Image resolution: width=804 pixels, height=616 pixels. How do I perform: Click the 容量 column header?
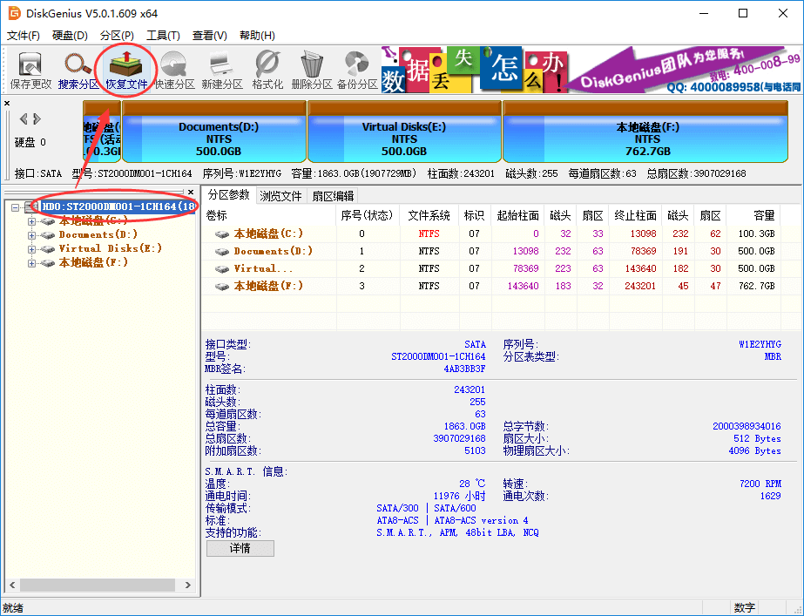[x=753, y=215]
